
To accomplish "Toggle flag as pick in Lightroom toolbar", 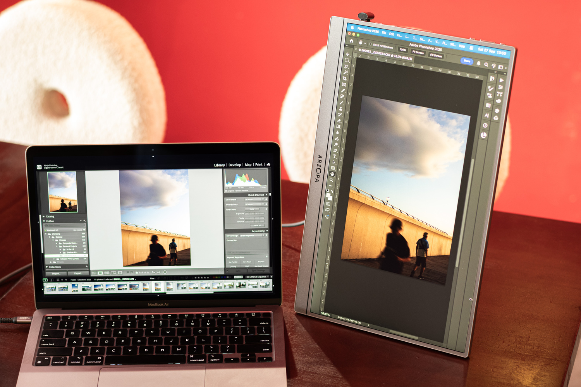I will click(x=128, y=272).
